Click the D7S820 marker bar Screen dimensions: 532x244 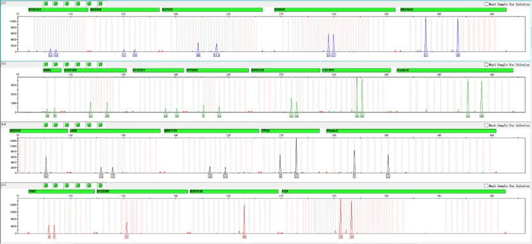point(217,70)
